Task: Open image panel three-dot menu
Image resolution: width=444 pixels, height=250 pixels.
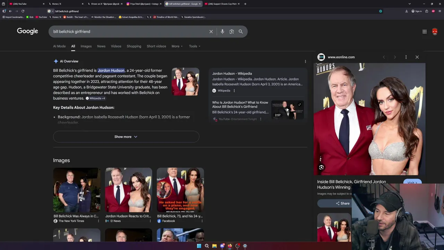Action: pos(406,57)
